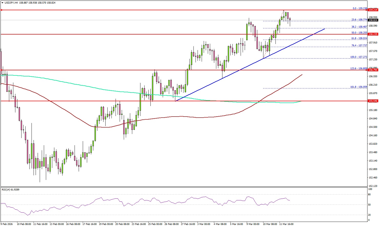Click the 9 Feb 2026 date label
This screenshot has width=379, height=227.
(7, 224)
